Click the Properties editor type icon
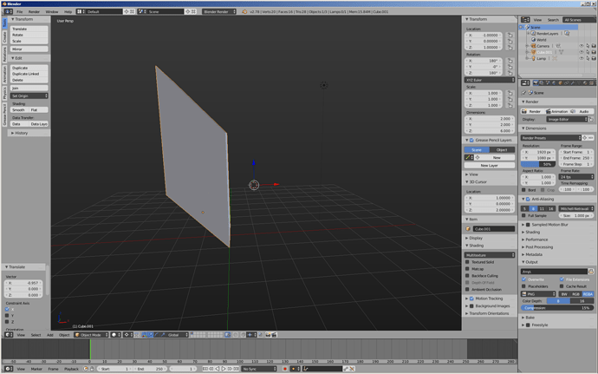 [525, 83]
